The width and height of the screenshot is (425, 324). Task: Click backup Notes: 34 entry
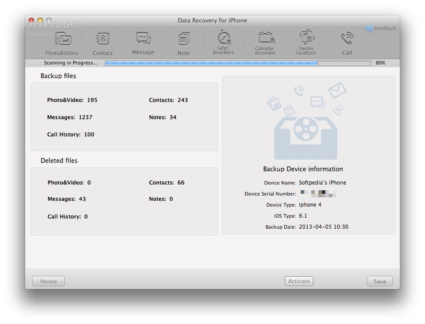[163, 117]
